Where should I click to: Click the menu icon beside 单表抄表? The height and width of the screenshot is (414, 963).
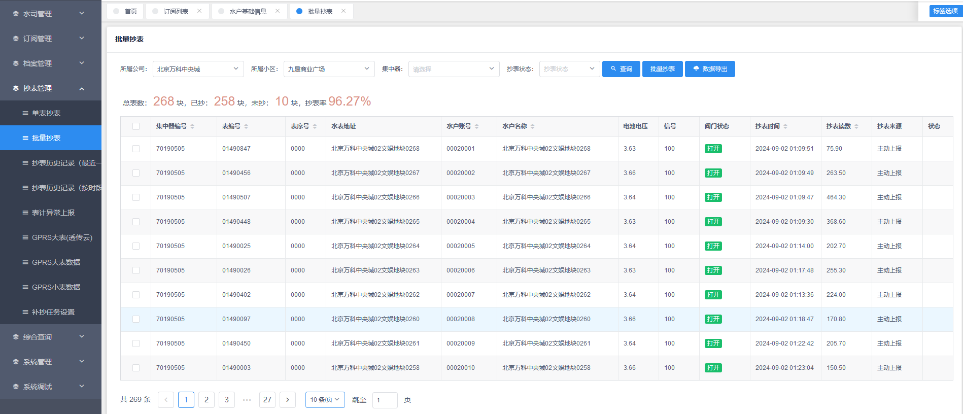(x=25, y=113)
